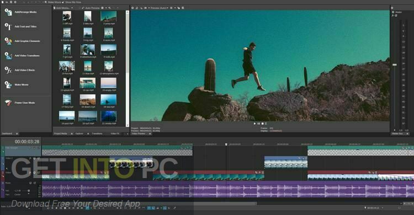The height and width of the screenshot is (215, 414).
Task: Expand the Add Media dropdown arrow
Action: 72,8
